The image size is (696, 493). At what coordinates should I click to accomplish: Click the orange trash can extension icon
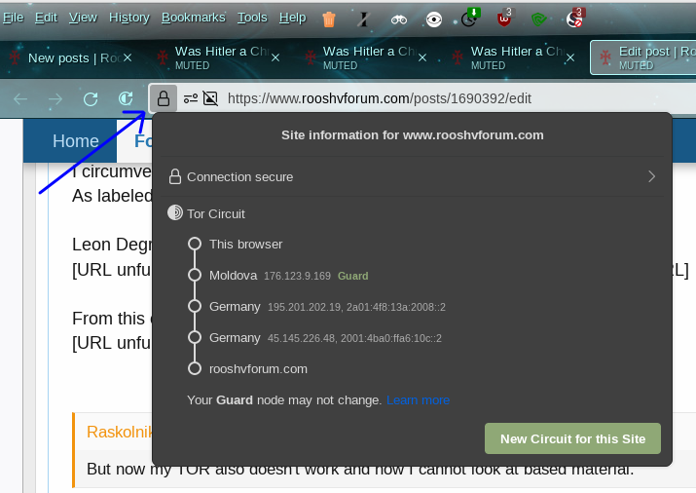pyautogui.click(x=329, y=19)
